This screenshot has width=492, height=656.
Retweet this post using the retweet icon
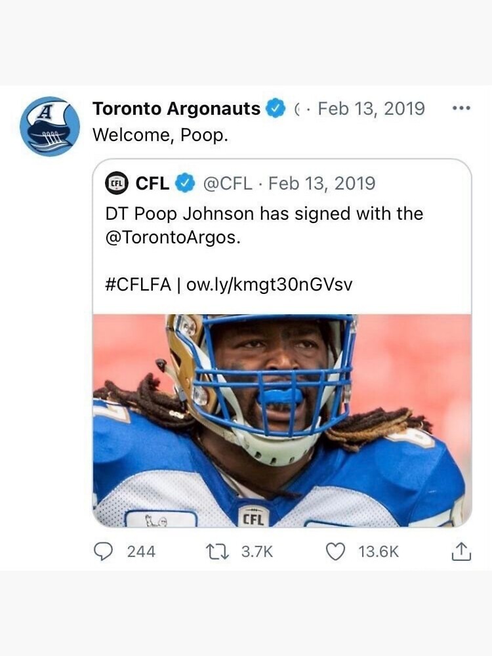coord(218,552)
